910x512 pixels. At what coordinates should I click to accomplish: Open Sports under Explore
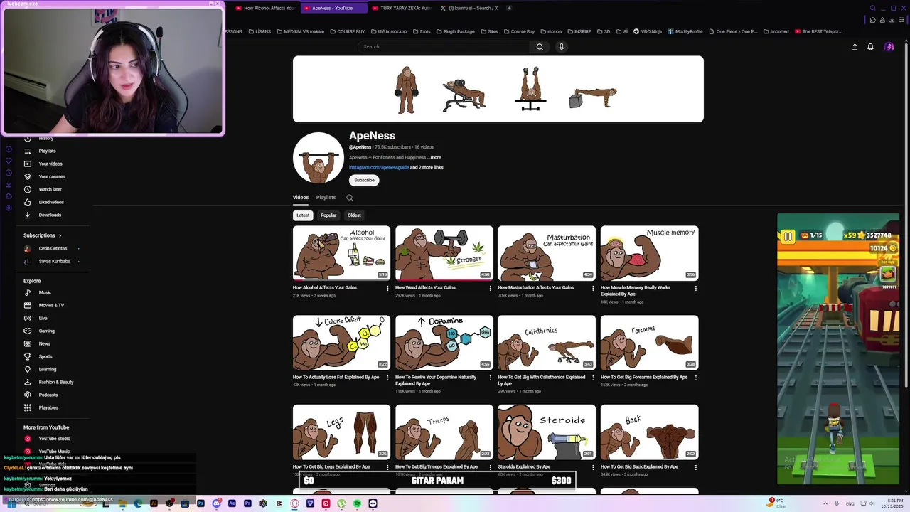click(45, 356)
